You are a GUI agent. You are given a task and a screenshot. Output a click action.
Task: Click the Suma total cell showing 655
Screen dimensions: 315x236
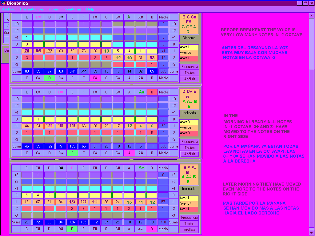[x=163, y=71]
